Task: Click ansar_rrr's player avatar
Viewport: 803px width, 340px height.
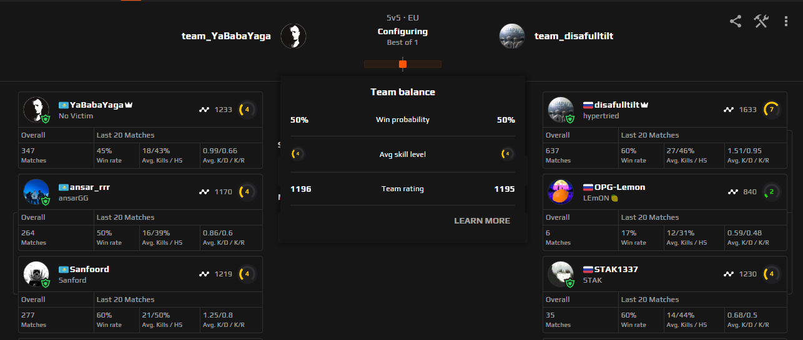Action: 36,192
